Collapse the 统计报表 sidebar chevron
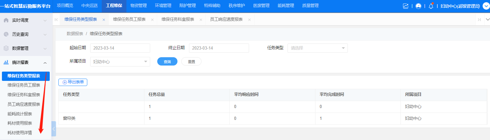This screenshot has width=490, height=140. (45, 63)
